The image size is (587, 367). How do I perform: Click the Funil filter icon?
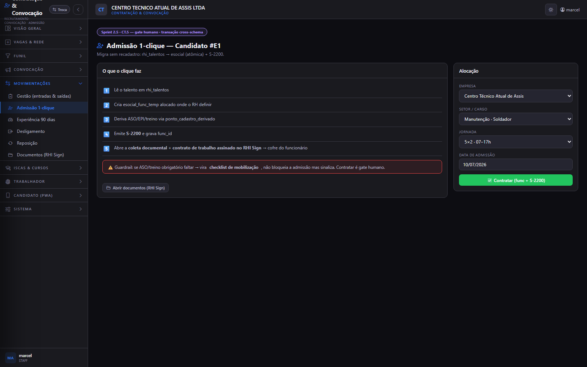(x=8, y=56)
